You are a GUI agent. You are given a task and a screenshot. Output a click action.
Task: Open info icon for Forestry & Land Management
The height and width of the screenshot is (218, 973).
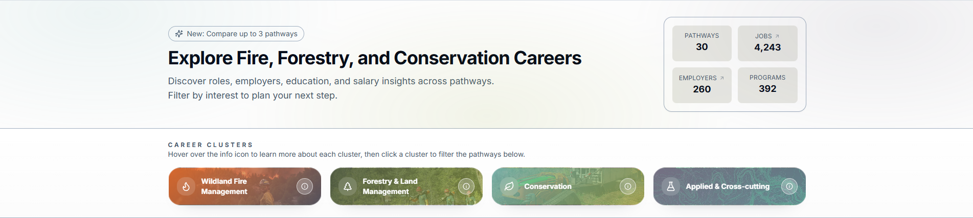point(466,186)
